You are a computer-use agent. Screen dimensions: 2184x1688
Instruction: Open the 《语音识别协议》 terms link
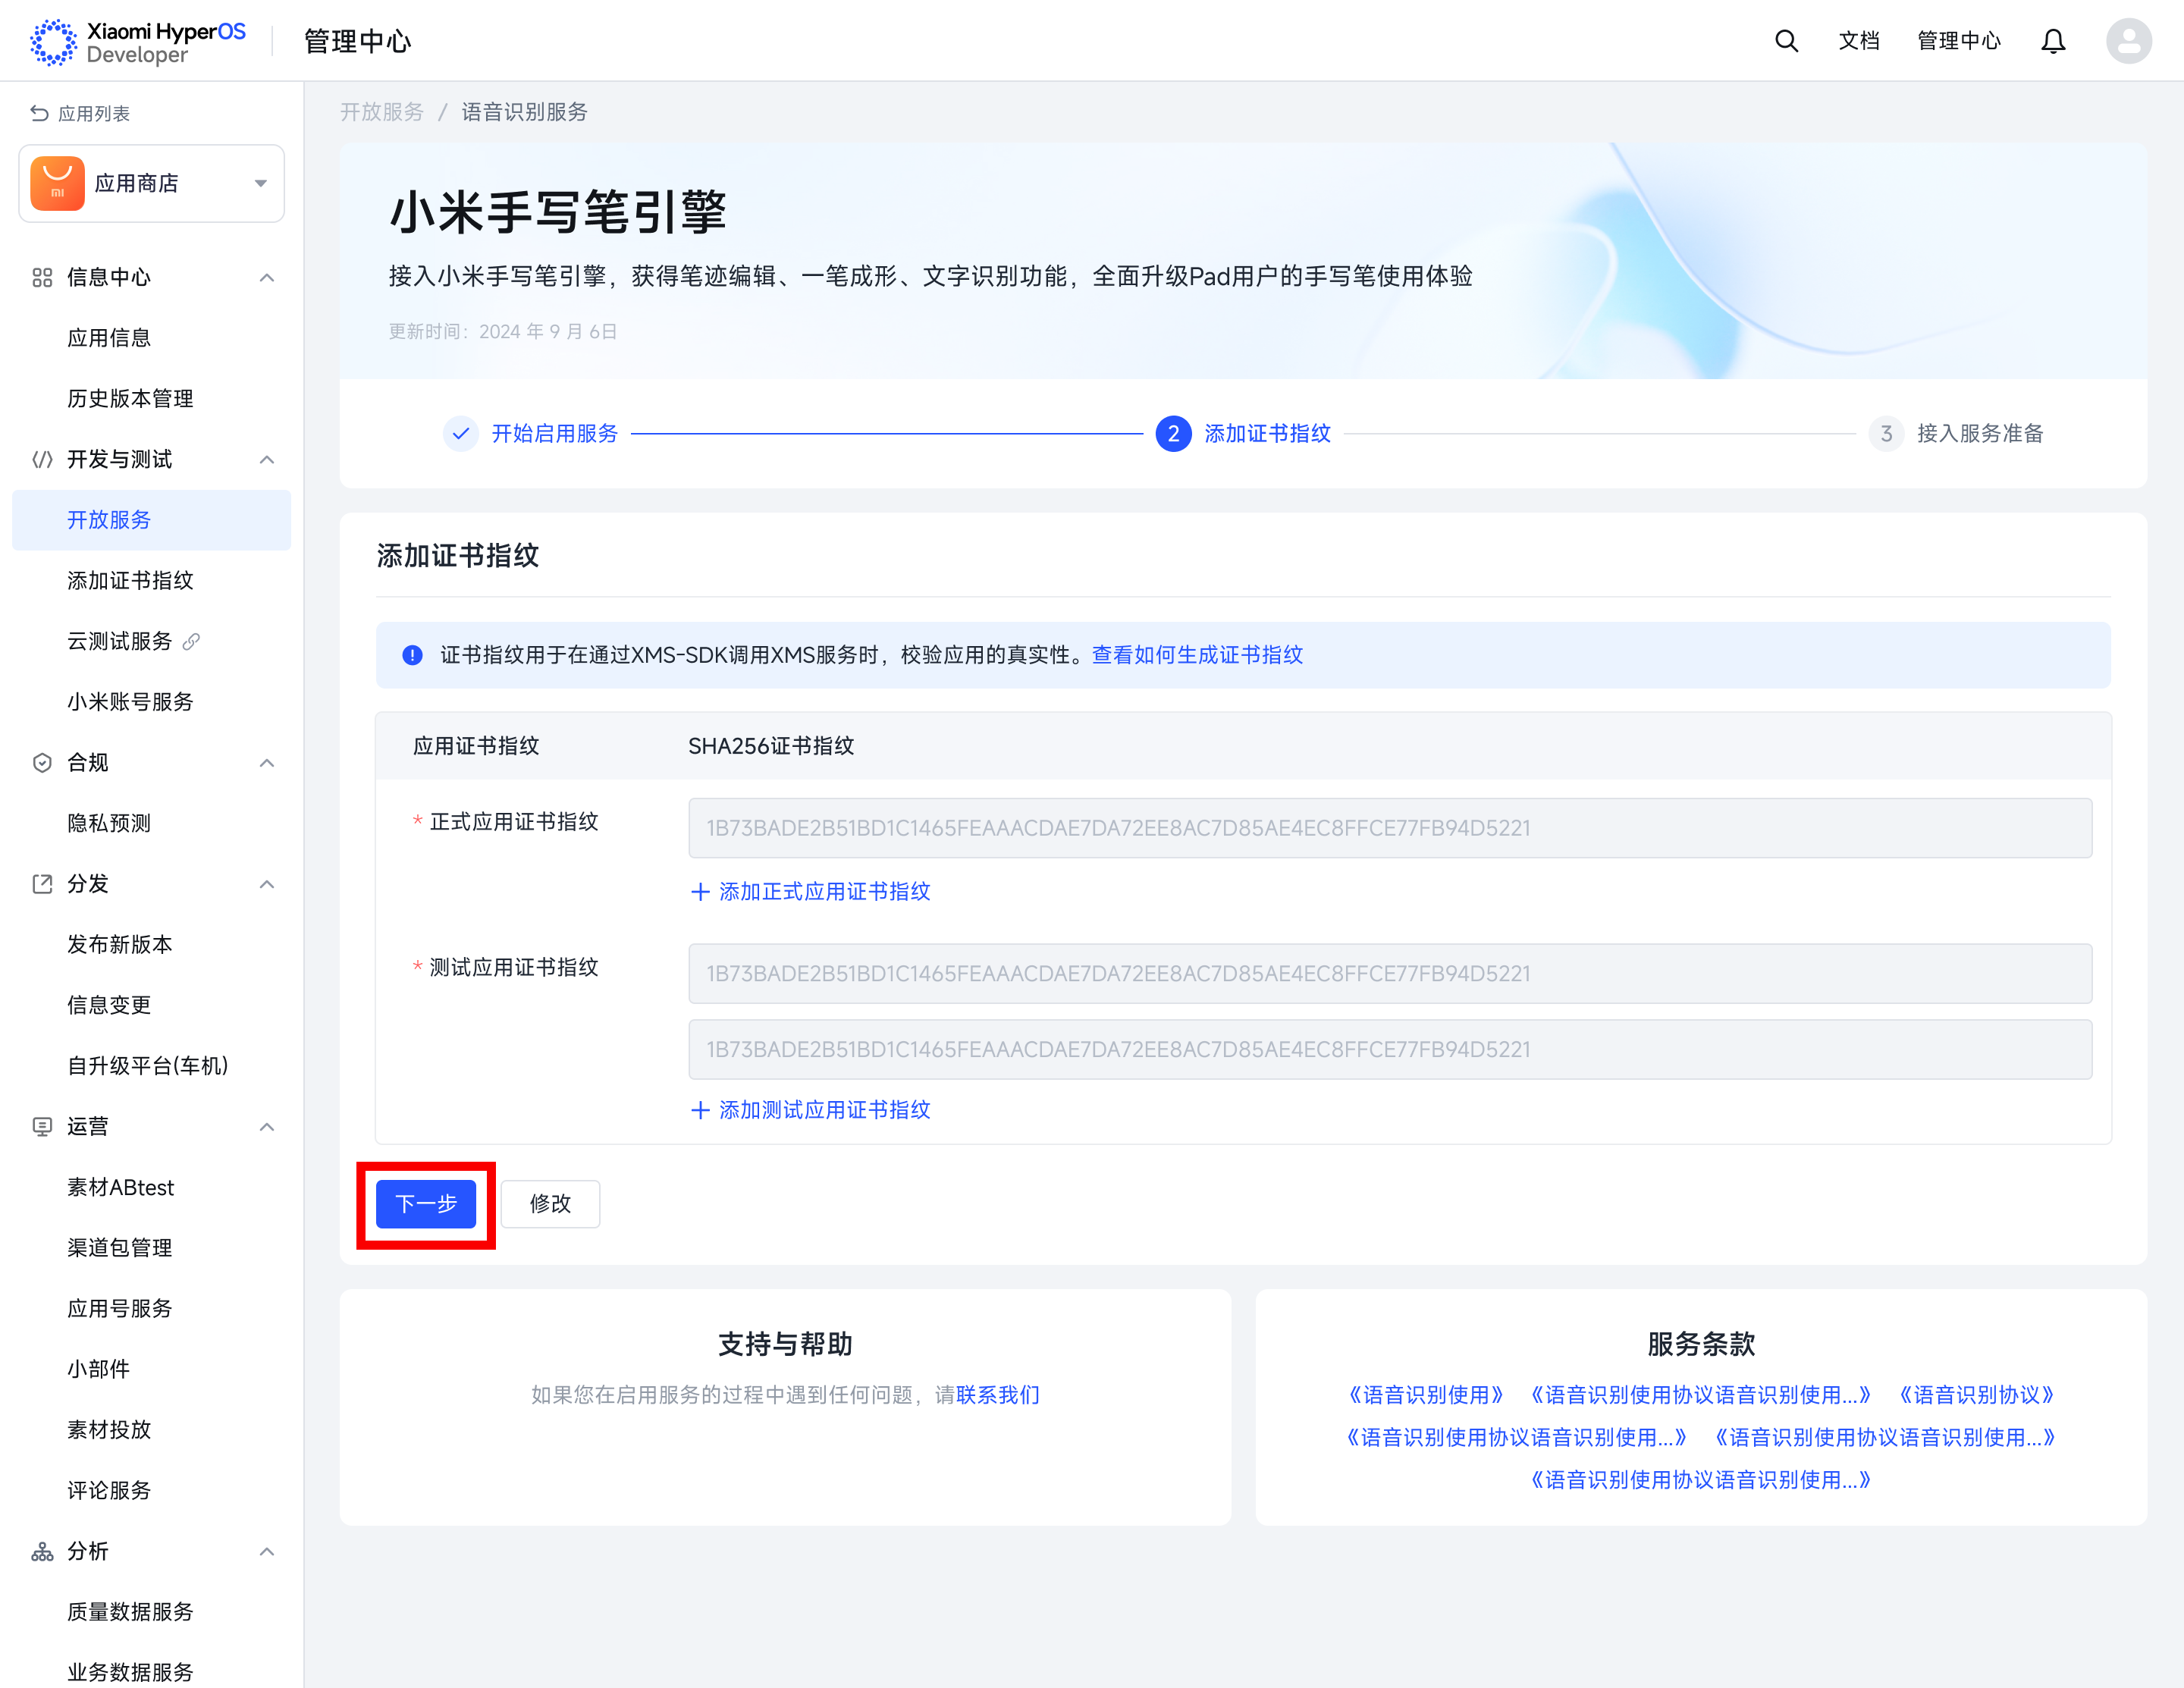coord(1976,1395)
